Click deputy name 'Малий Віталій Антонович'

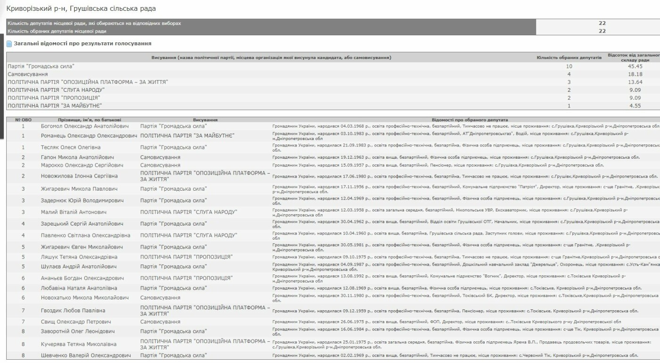click(73, 212)
